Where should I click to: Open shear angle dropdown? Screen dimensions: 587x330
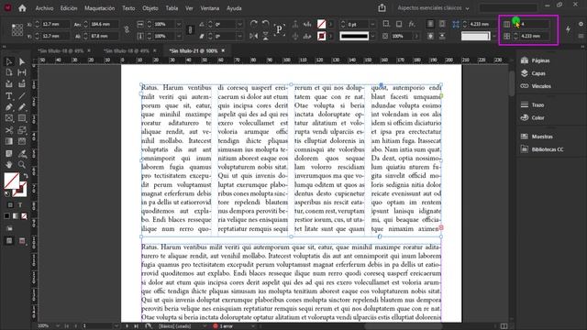[x=240, y=36]
